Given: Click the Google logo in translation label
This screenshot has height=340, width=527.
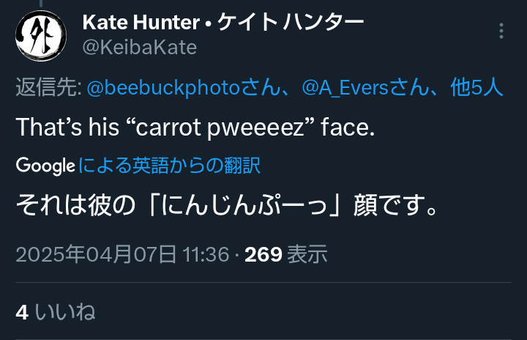Looking at the screenshot, I should point(45,166).
